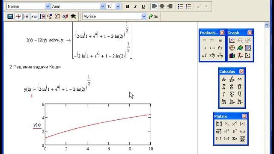Open the Greek symbol toolbar
The width and height of the screenshot is (274, 154).
(65, 16)
